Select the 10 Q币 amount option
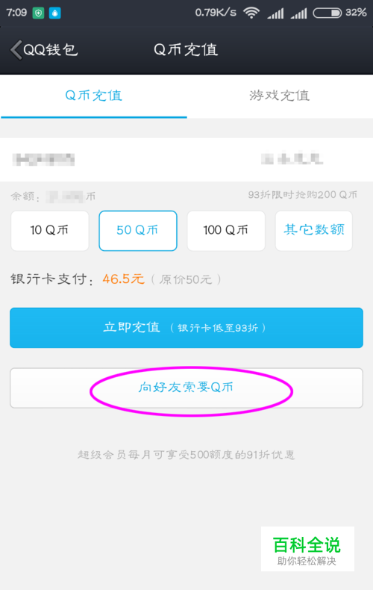 tap(50, 231)
